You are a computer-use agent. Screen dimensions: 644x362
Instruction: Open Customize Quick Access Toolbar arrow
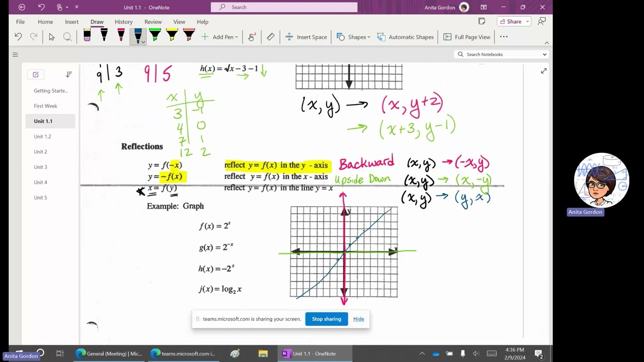tap(76, 7)
